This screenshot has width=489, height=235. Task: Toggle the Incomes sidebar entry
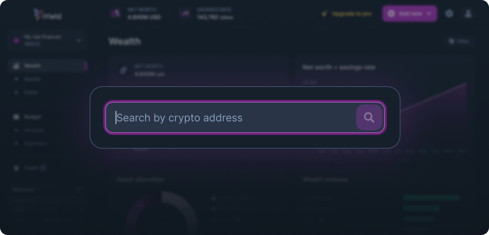34,130
